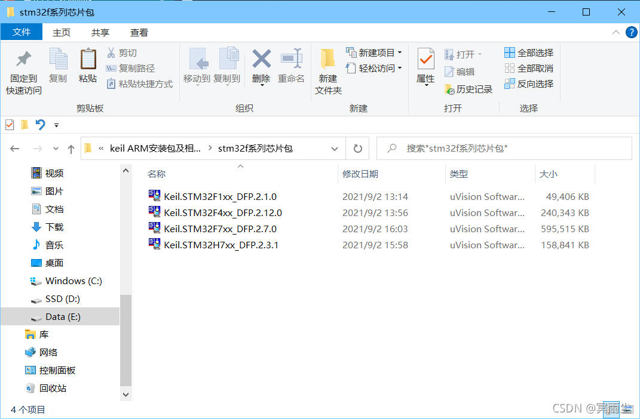Open Documents (文档) in navigation pane
This screenshot has height=419, width=640.
pyautogui.click(x=47, y=209)
